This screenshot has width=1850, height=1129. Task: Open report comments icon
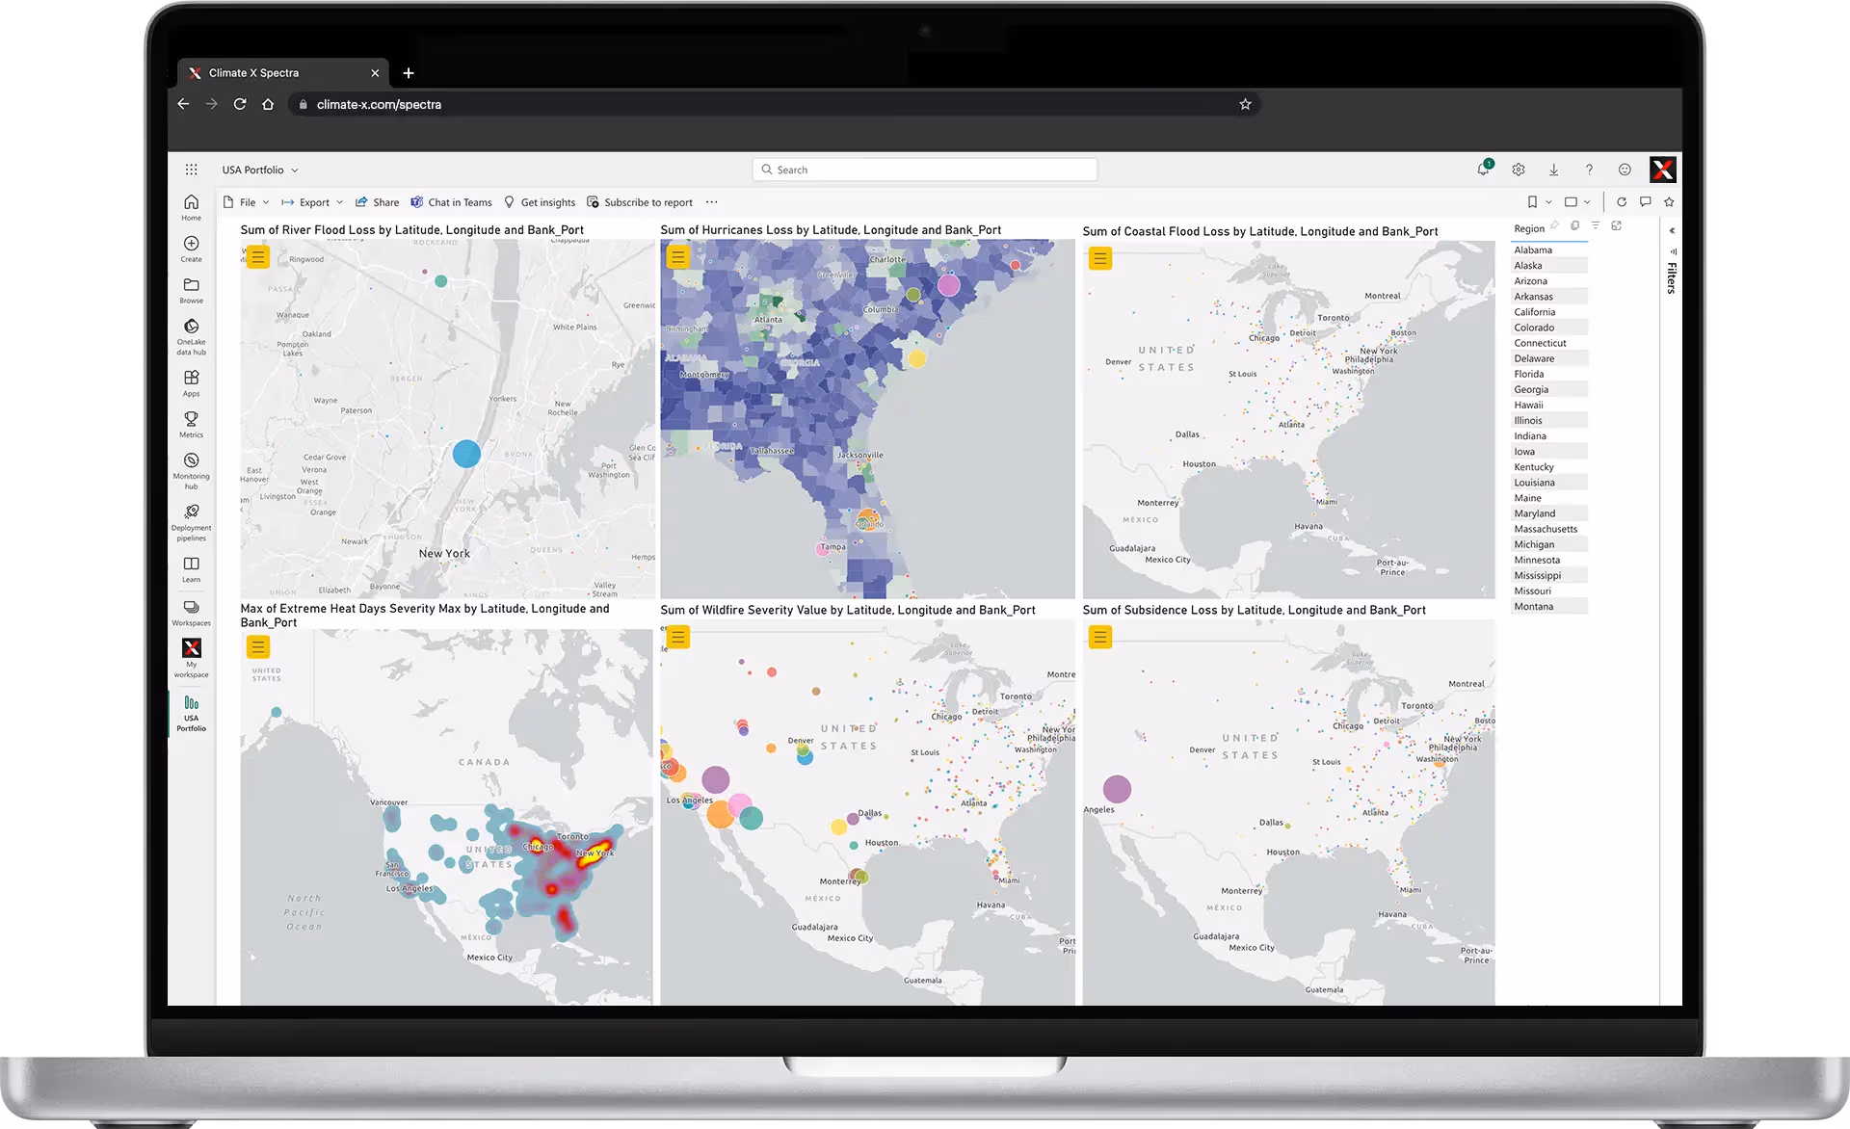tap(1646, 201)
